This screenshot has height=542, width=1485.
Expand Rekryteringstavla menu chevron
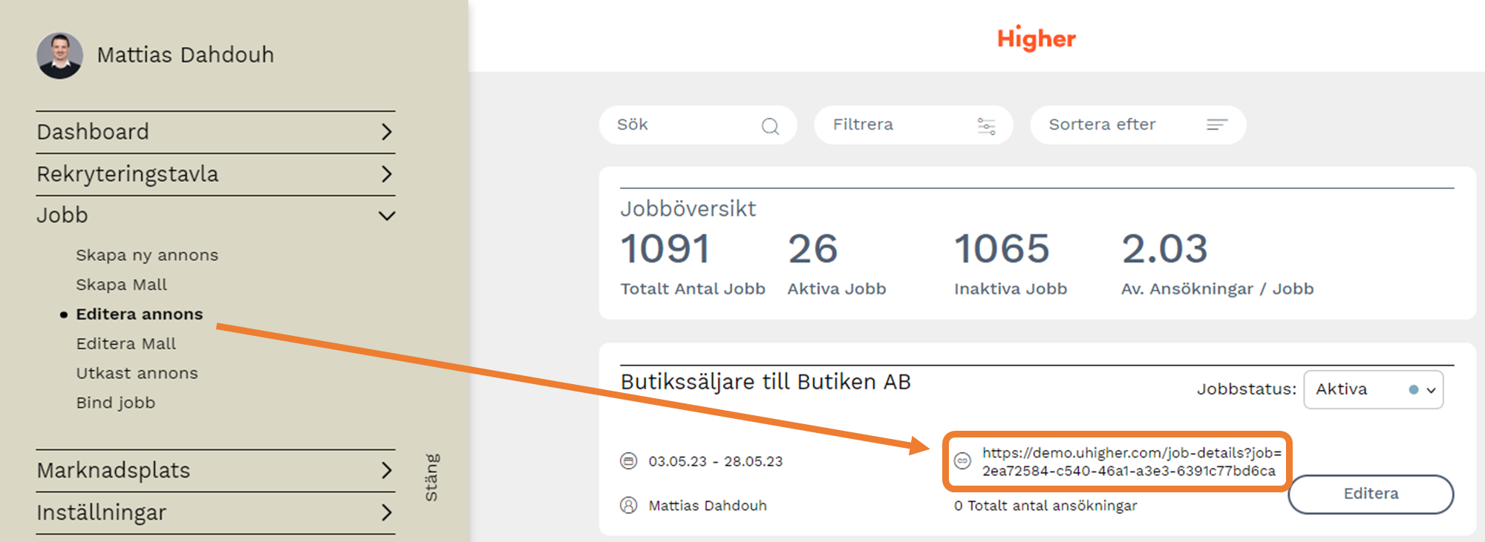(x=386, y=174)
